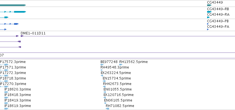The width and height of the screenshot is (235, 110).
Task: Click the IP18619.3prime label
Action: 17,106
